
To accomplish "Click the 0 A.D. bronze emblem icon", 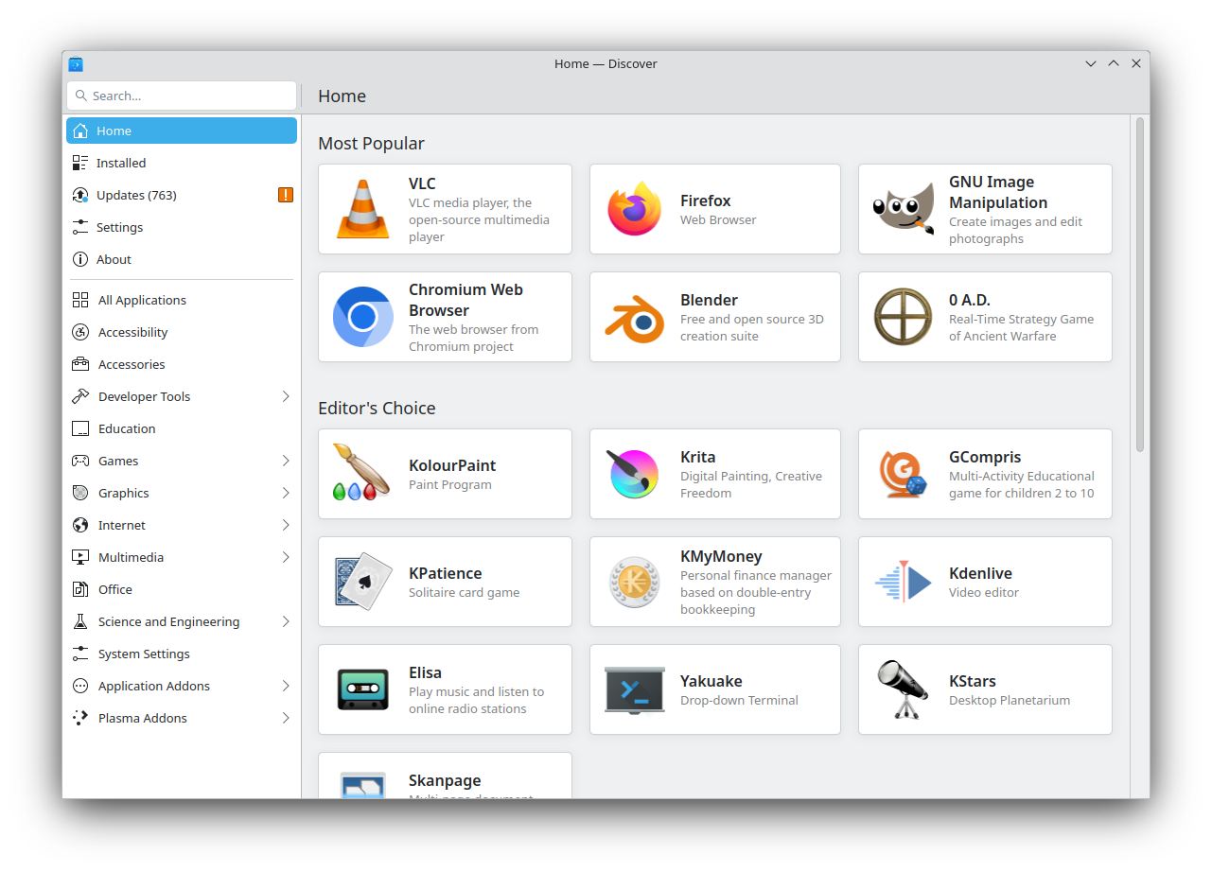I will (x=904, y=317).
